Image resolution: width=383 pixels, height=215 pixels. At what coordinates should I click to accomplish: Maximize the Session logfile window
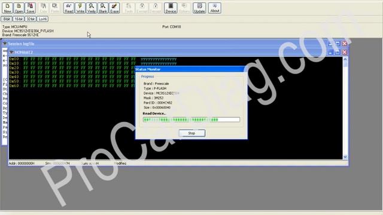click(x=338, y=44)
